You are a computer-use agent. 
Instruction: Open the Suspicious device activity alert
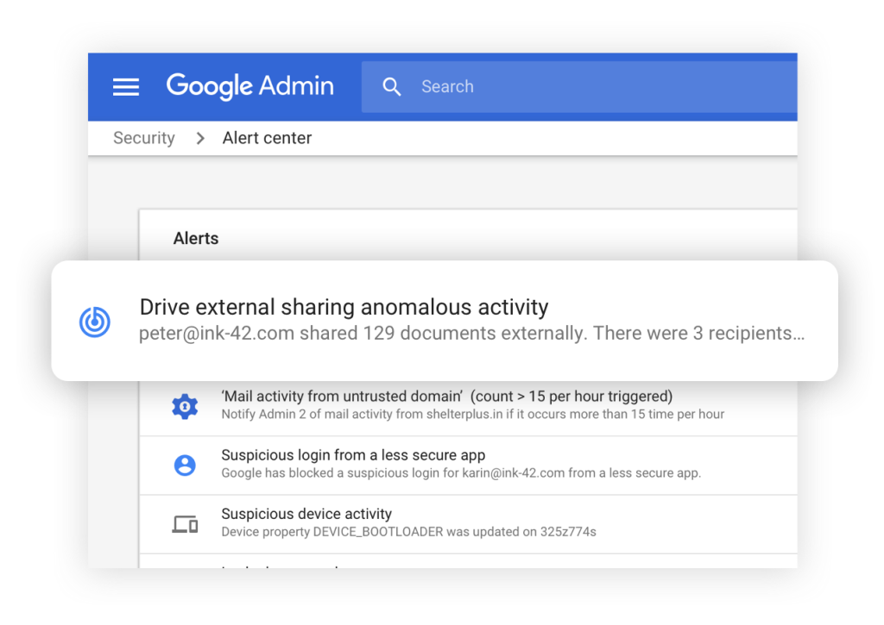point(306,514)
